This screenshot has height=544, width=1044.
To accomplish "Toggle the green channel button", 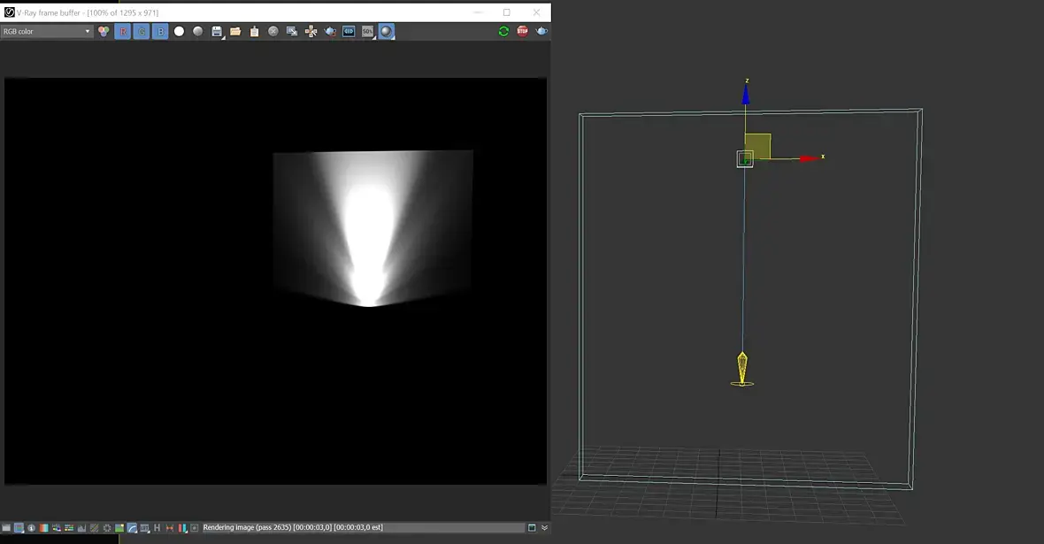I will pos(142,31).
